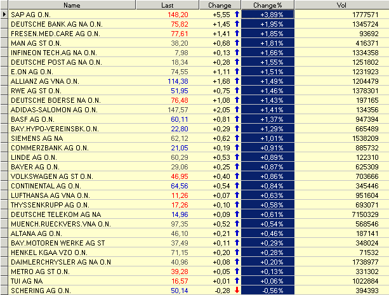
Task: Select BAY.MOTOREN WERKE AG ST name
Action: click(x=58, y=243)
